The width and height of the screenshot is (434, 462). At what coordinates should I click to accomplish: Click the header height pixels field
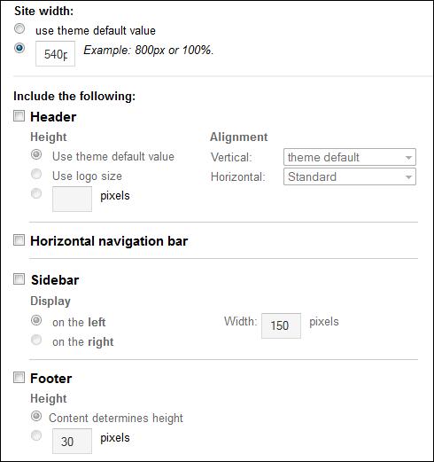72,199
